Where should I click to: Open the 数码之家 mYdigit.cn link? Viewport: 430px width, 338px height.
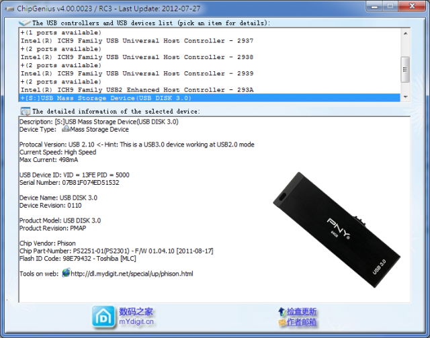[136, 316]
